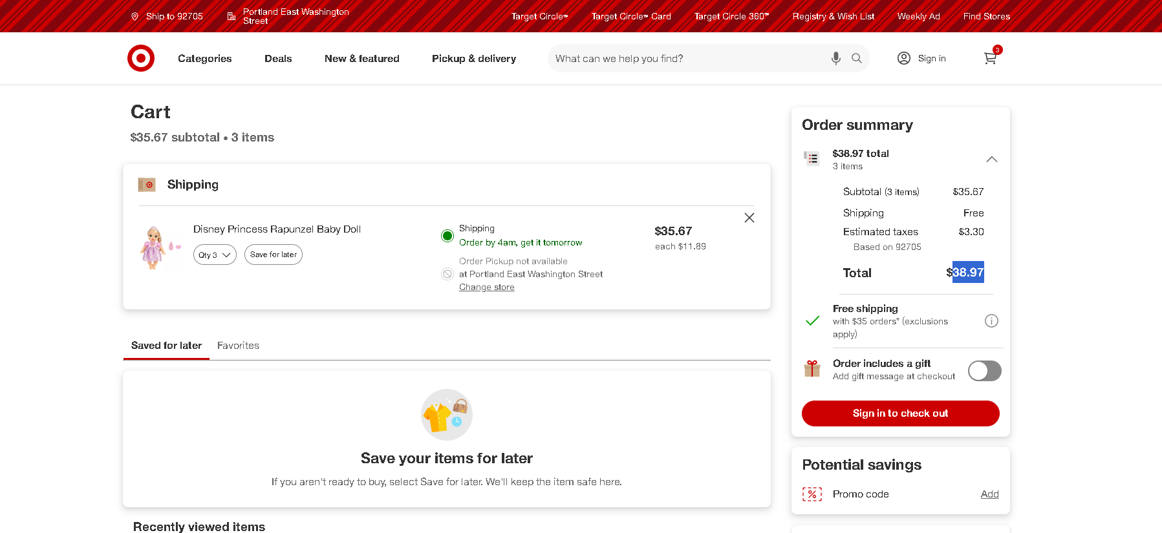This screenshot has width=1162, height=533.
Task: Click the green free shipping checkmark
Action: 812,320
